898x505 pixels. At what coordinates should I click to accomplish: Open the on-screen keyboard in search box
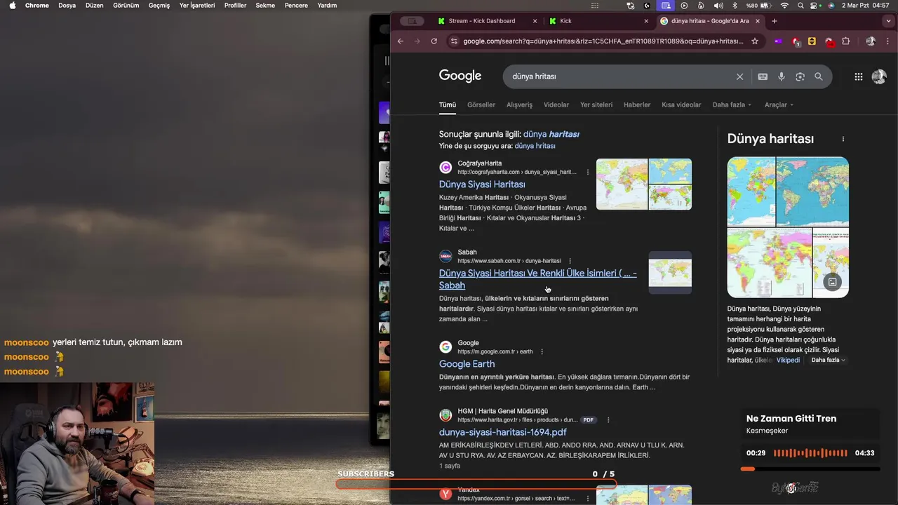point(763,76)
